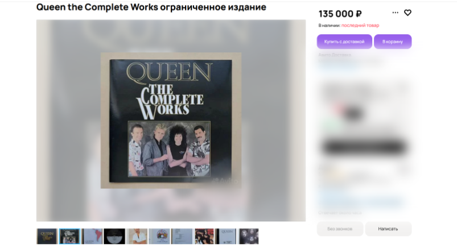This screenshot has height=248, width=457.
Task: Select the red album cover thumbnail
Action: (x=204, y=236)
